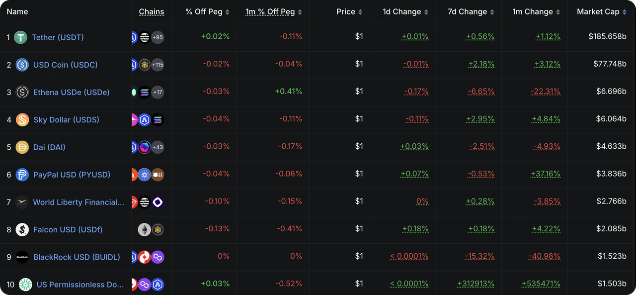Viewport: 636px width, 295px height.
Task: Sort by Price column header
Action: point(349,12)
